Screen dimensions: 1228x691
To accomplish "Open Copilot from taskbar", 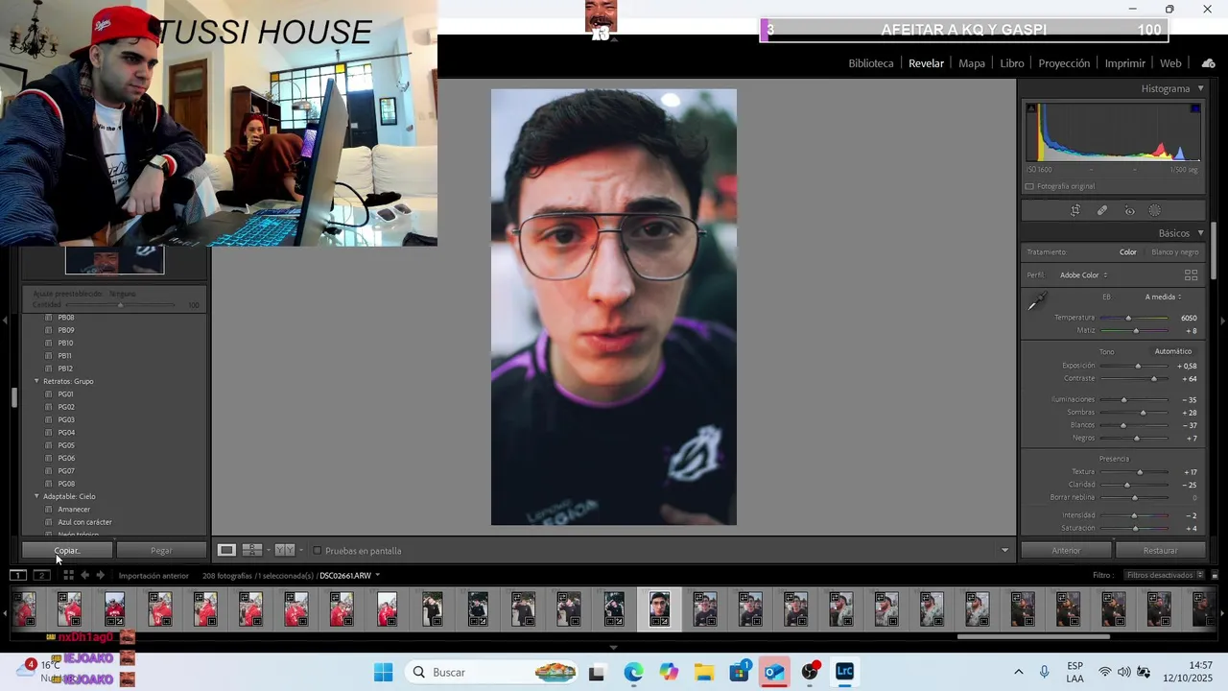I will tap(669, 672).
